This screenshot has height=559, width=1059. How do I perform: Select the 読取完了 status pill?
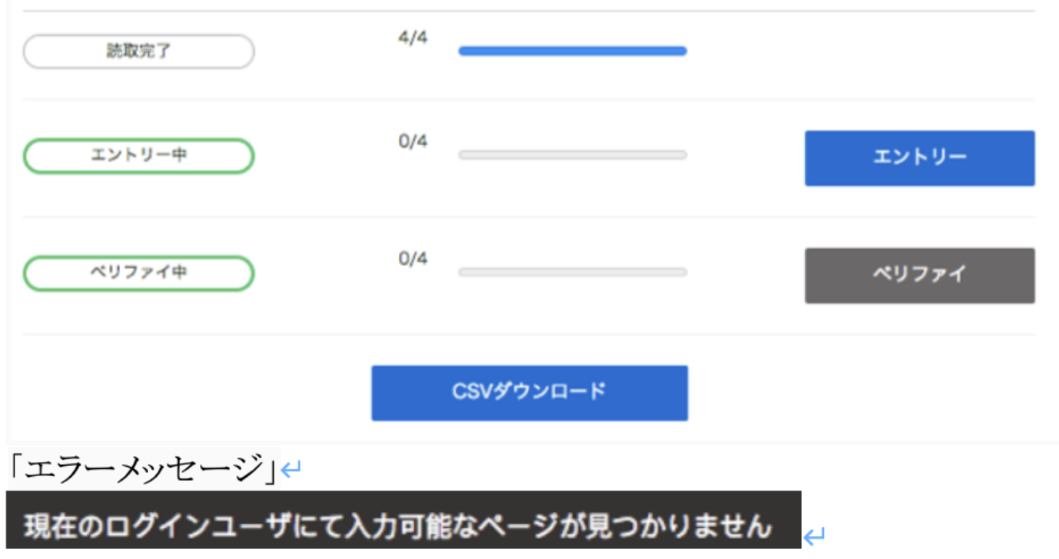(139, 52)
